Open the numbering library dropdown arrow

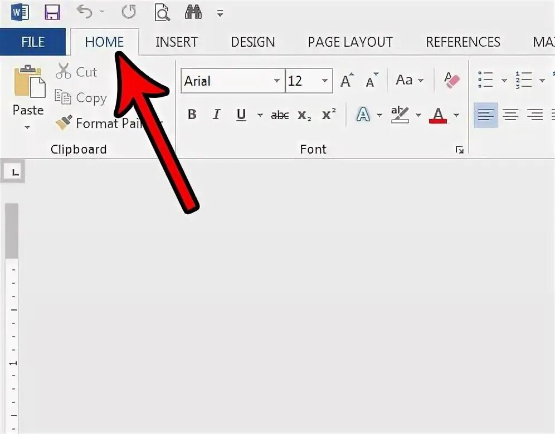click(x=542, y=80)
